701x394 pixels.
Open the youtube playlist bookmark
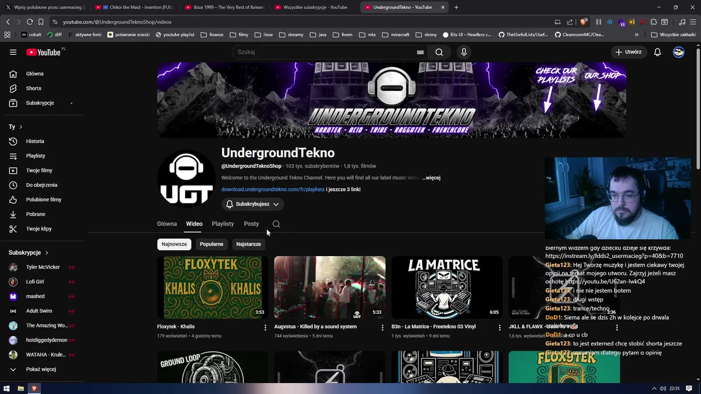click(175, 34)
